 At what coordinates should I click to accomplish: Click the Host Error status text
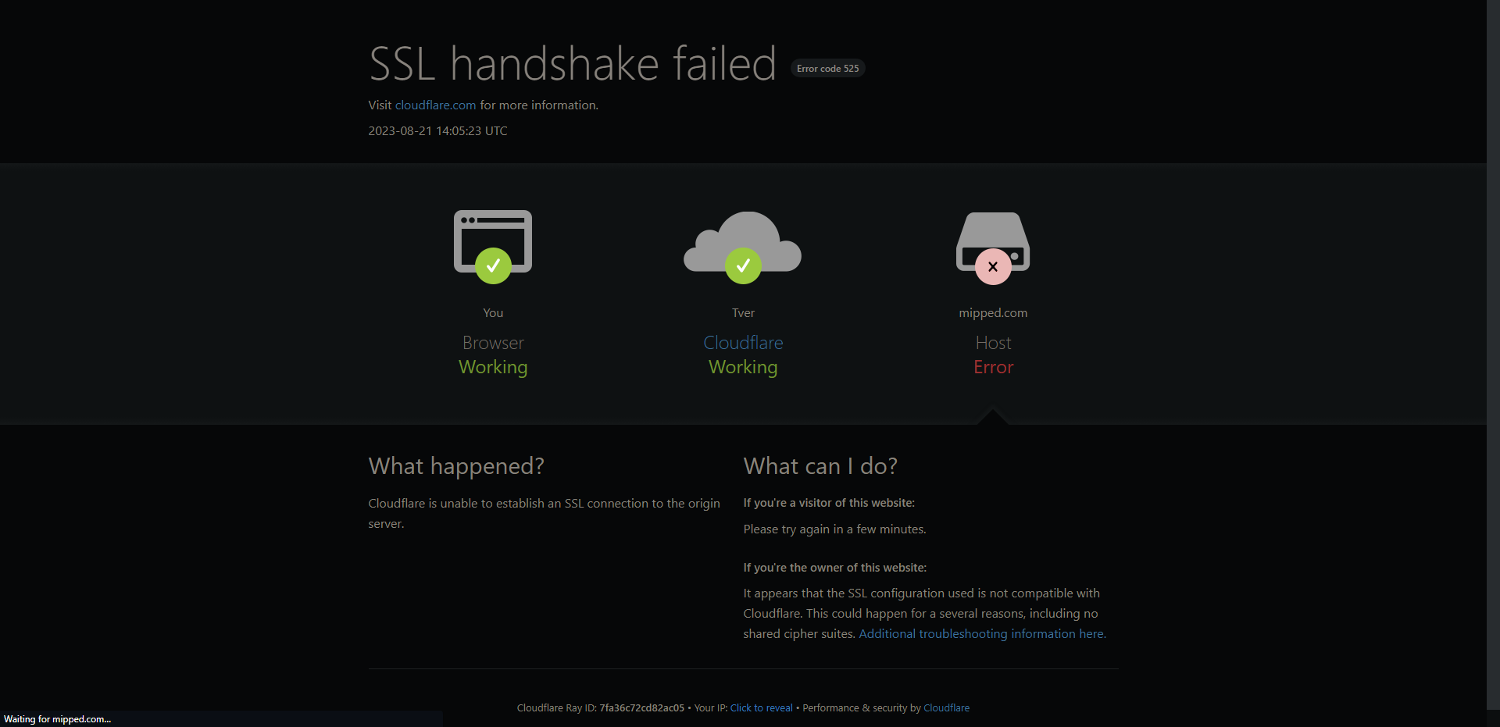coord(993,355)
